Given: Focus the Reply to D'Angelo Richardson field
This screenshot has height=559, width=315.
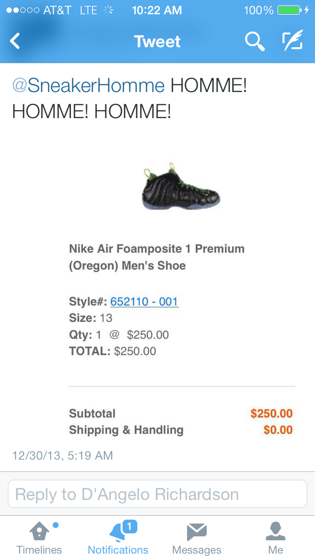Looking at the screenshot, I should (157, 494).
